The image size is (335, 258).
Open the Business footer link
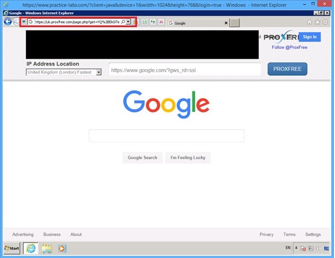[52, 234]
